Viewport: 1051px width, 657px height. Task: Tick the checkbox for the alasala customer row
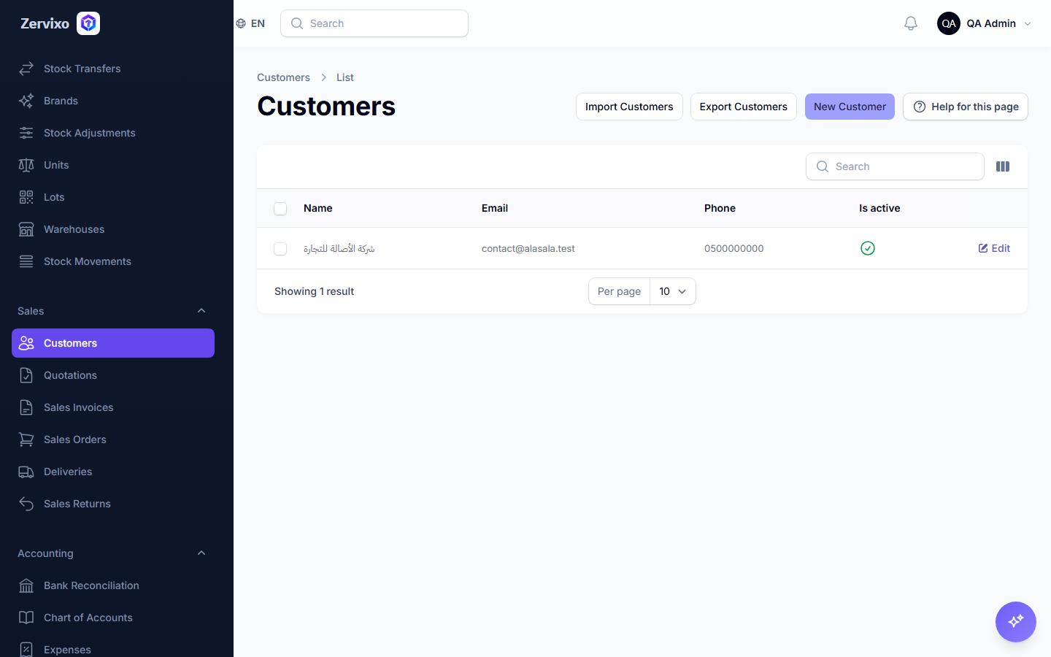(280, 249)
